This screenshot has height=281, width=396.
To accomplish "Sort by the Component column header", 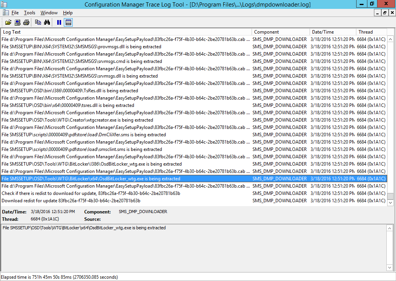I will coord(281,32).
